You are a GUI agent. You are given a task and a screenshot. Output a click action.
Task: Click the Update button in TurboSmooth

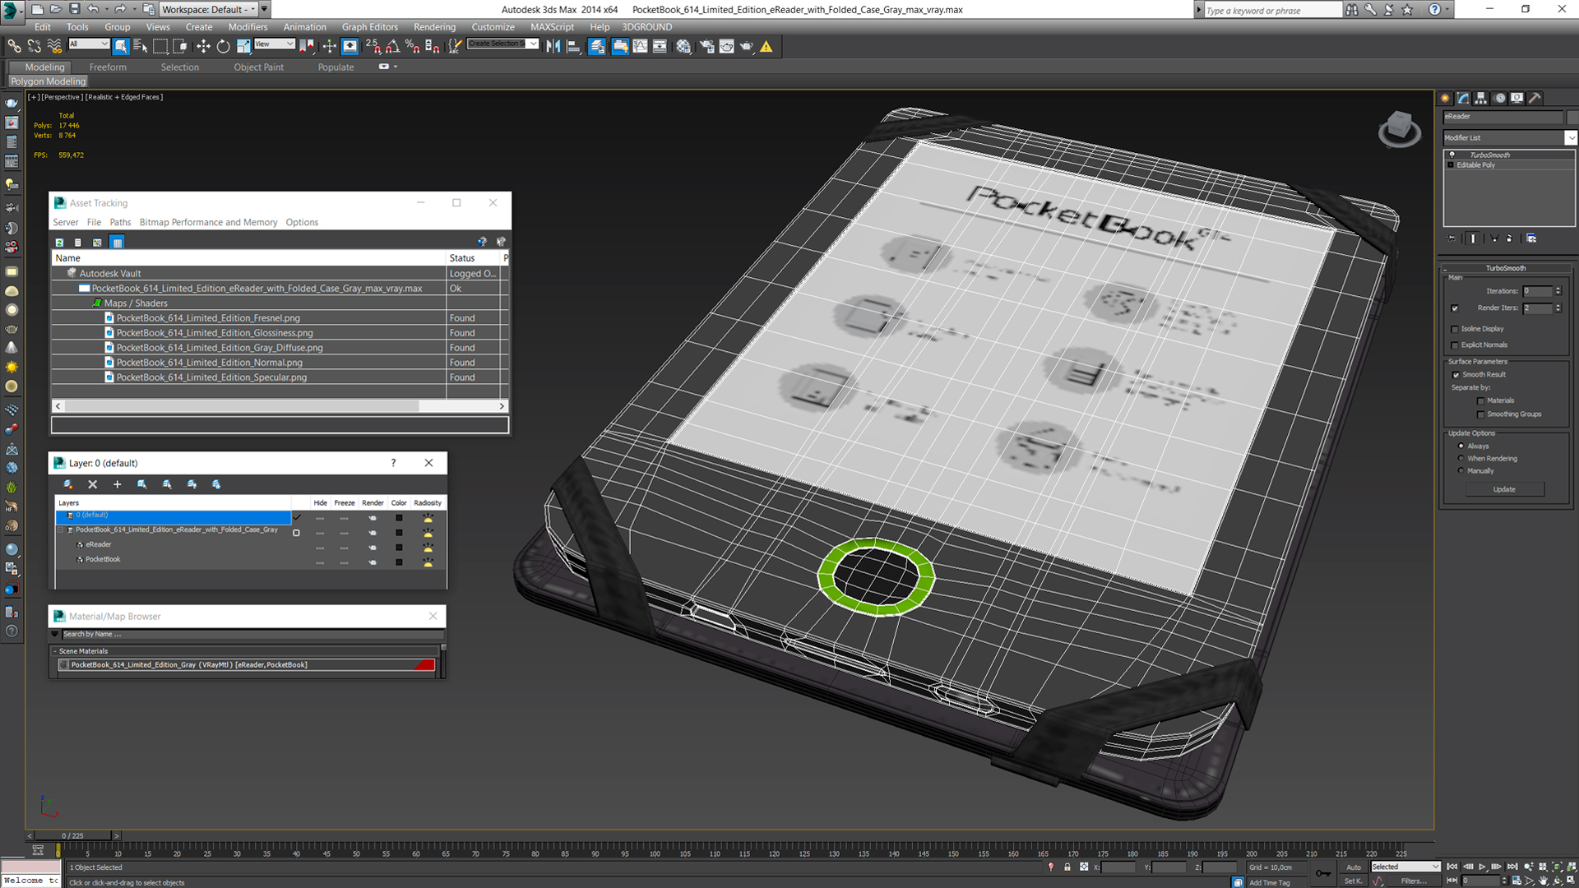(x=1504, y=489)
